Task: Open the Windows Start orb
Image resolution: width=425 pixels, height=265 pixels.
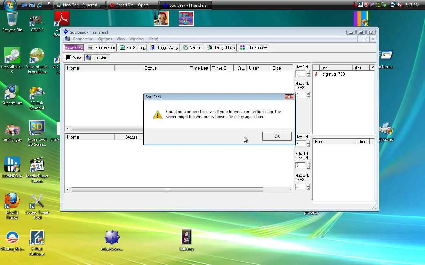Action: tap(10, 5)
